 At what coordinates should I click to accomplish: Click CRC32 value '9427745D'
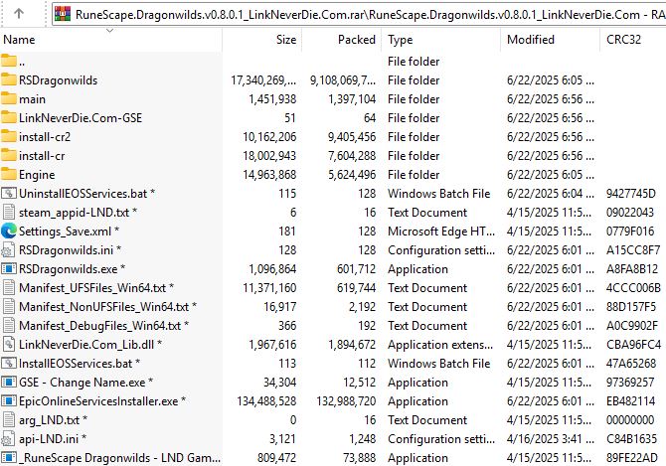tap(631, 194)
